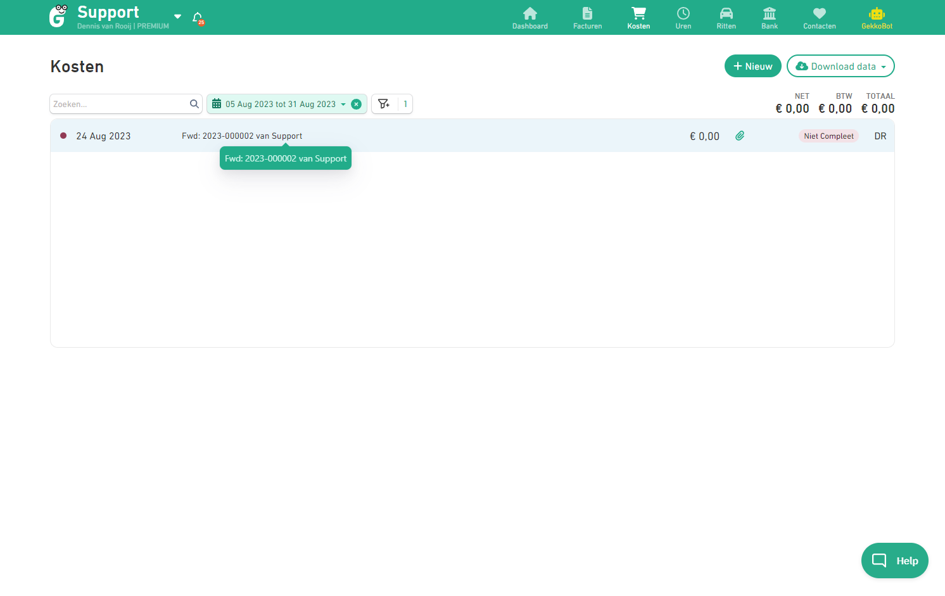Open the Facturen section

pyautogui.click(x=587, y=18)
